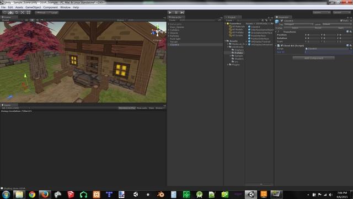Image resolution: width=353 pixels, height=199 pixels.
Task: Open the Transform component help icon
Action: point(347,32)
